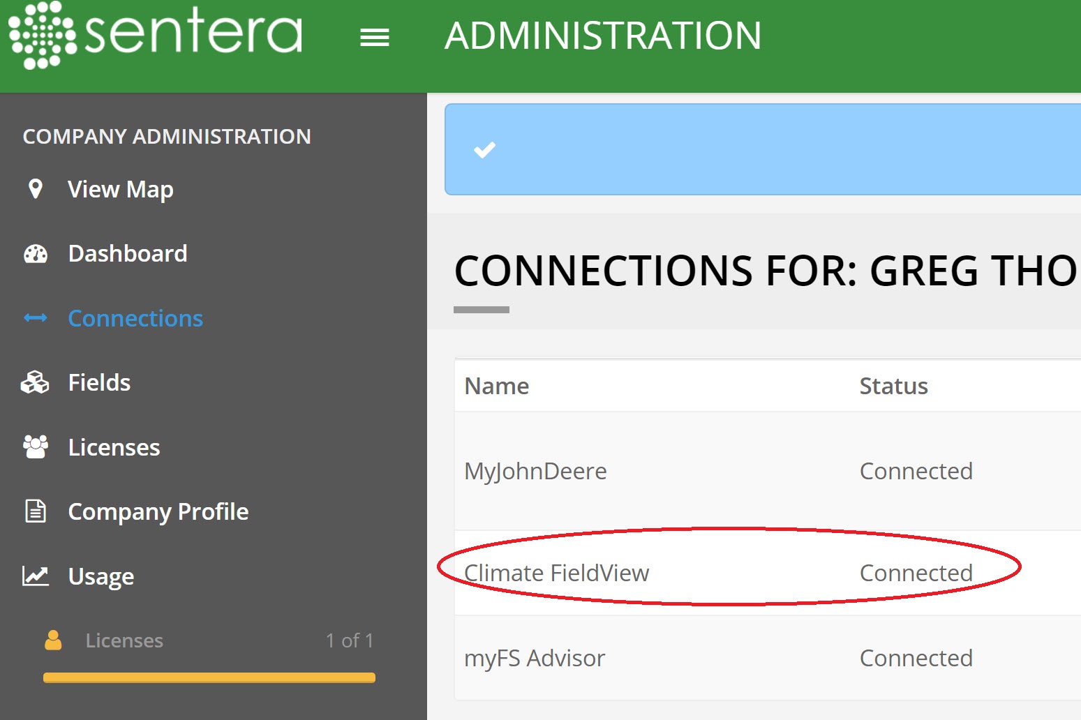Click the Sentera logo
The height and width of the screenshot is (720, 1081).
[x=155, y=35]
